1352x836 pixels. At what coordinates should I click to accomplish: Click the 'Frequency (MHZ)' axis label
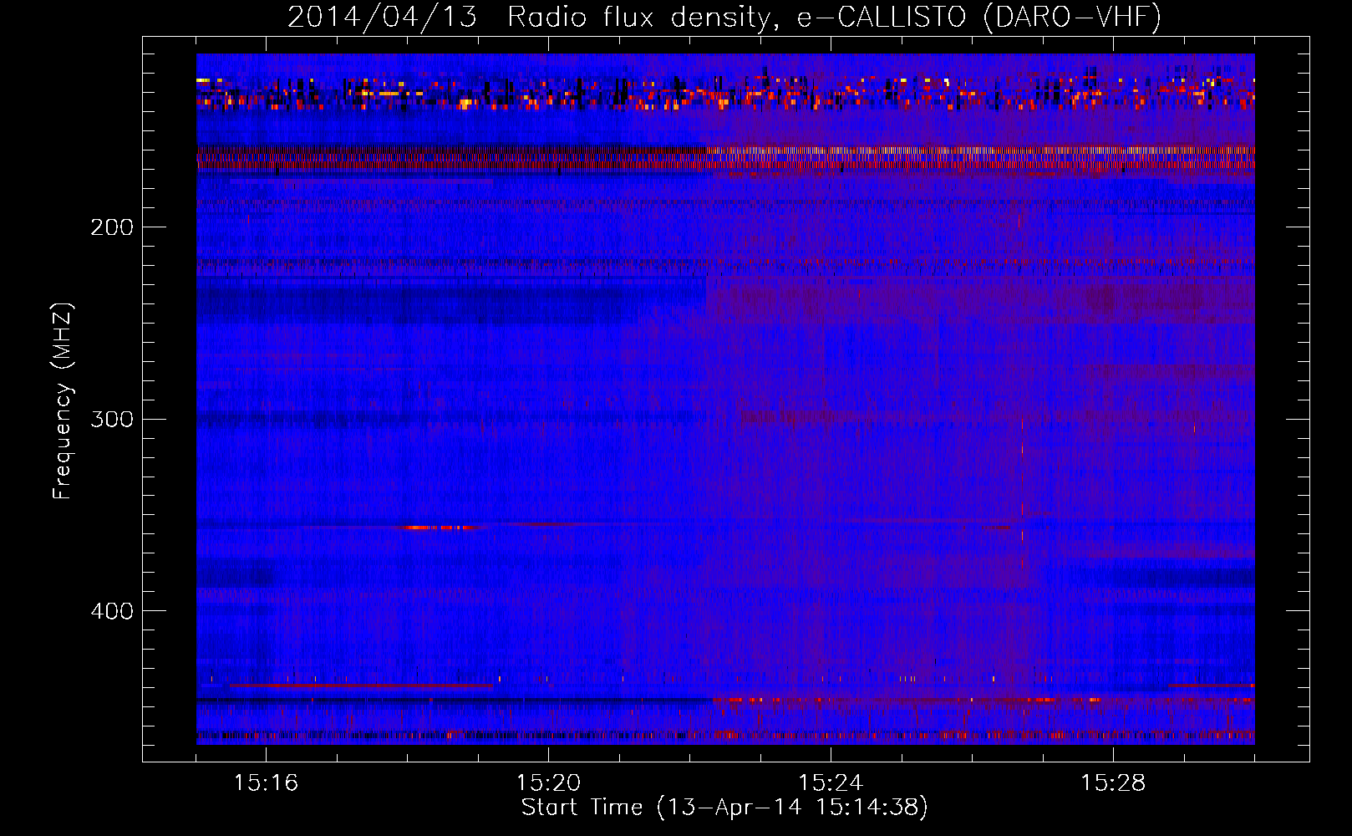coord(63,401)
